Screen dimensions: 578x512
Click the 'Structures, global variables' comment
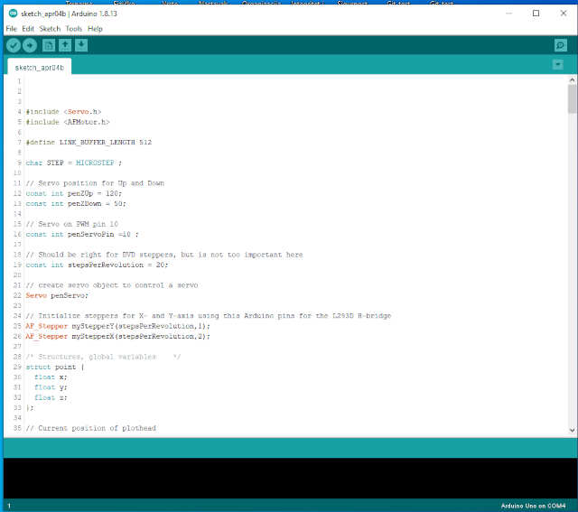(x=103, y=357)
